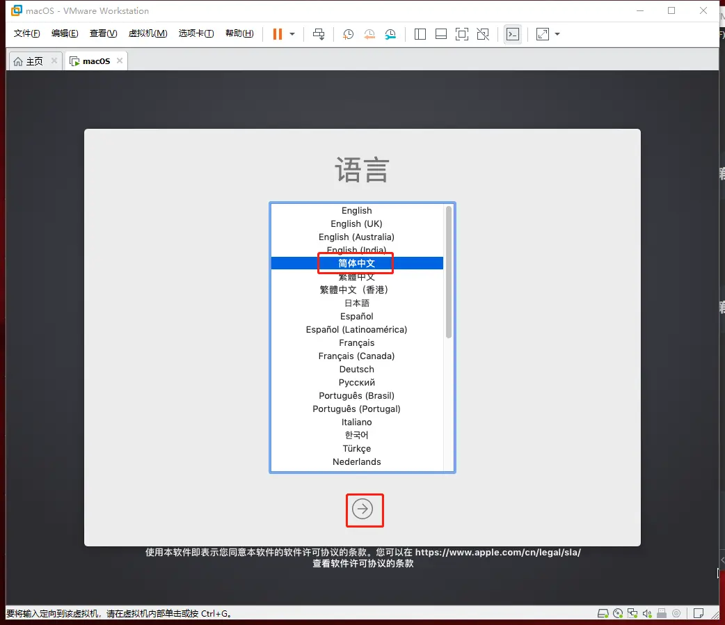Select English (Australia) language
The image size is (725, 625).
[356, 237]
